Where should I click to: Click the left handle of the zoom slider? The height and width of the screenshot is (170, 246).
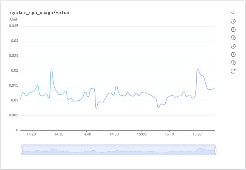pyautogui.click(x=22, y=151)
